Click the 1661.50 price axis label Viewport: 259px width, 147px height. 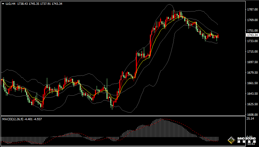(252, 83)
